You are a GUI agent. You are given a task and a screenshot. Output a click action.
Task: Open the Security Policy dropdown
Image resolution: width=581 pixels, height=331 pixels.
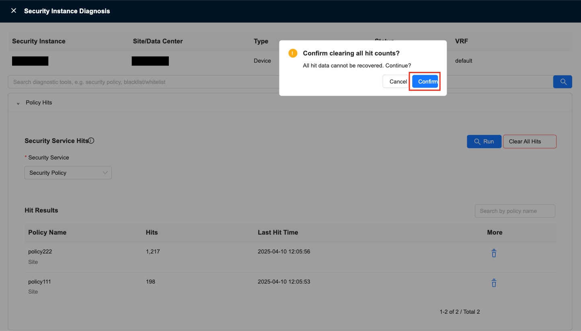point(68,173)
